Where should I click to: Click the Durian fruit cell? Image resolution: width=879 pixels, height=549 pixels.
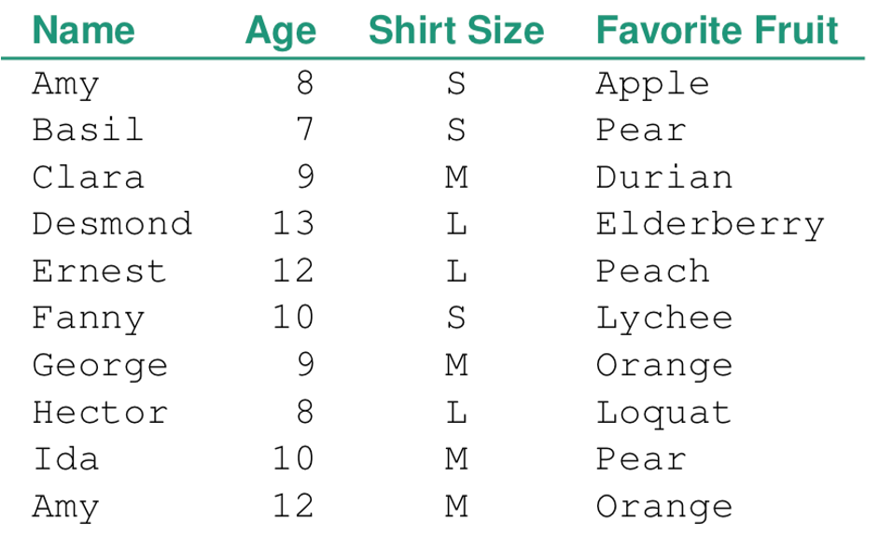click(x=663, y=177)
